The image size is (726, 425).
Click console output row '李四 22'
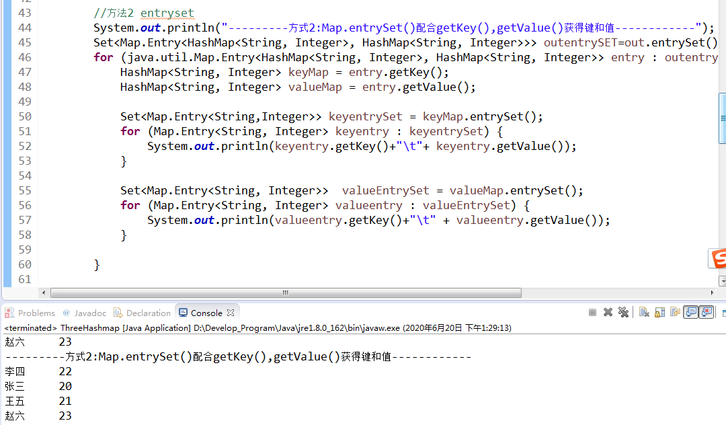[38, 371]
